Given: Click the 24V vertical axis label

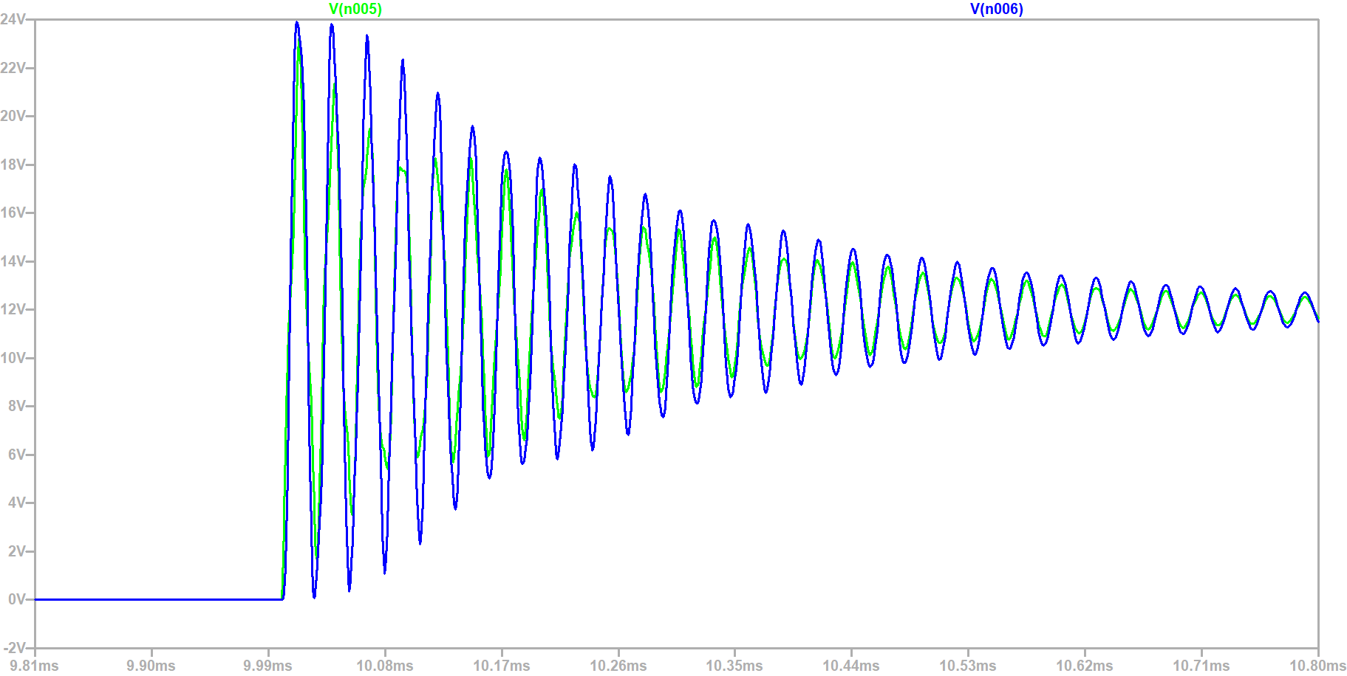Looking at the screenshot, I should point(13,19).
